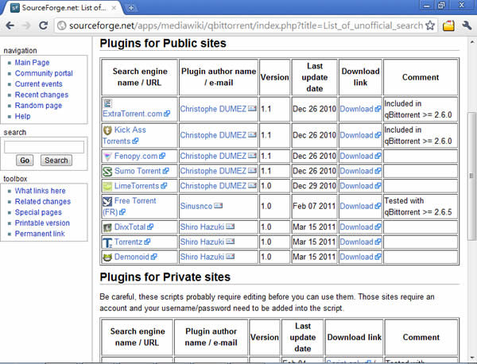Open Special pages
The image size is (477, 364).
pos(38,212)
